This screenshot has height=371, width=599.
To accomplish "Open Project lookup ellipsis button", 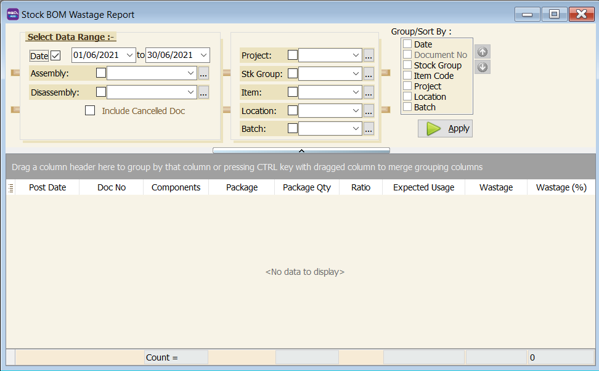I will [x=369, y=55].
